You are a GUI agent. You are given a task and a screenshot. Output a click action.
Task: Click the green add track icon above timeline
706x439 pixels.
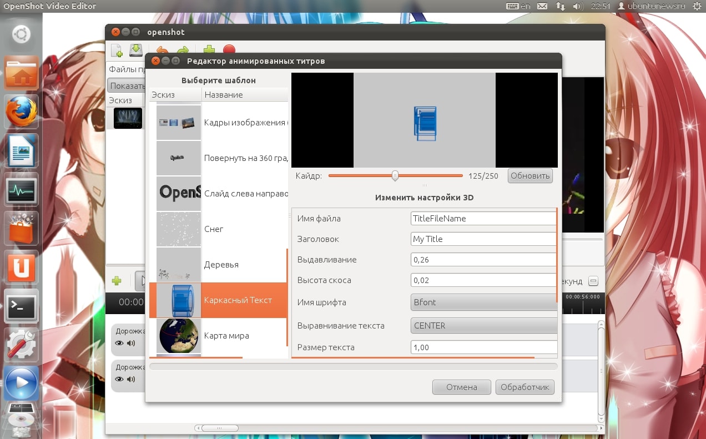coord(117,281)
